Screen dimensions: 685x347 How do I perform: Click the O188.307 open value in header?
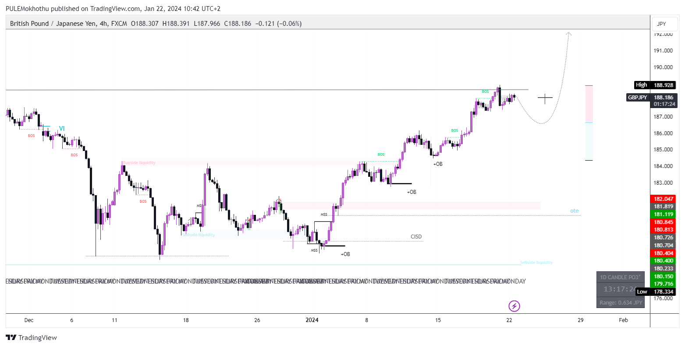(145, 24)
